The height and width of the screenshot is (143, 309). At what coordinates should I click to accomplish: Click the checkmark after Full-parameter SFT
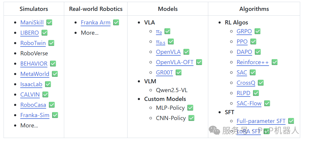291,121
